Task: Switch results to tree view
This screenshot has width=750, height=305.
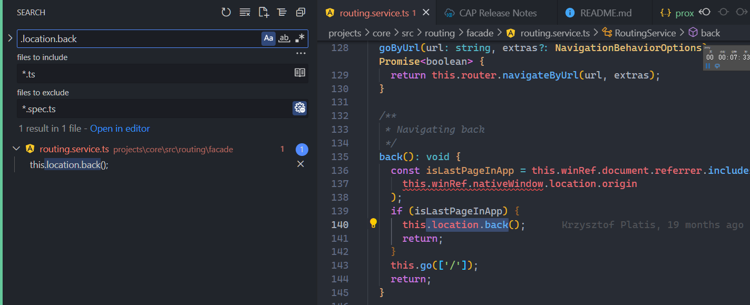Action: 282,12
